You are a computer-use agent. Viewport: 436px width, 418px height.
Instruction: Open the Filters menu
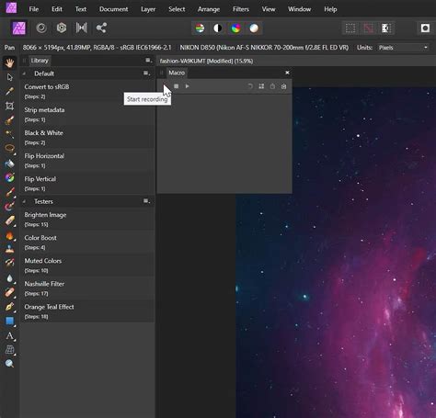(x=241, y=9)
